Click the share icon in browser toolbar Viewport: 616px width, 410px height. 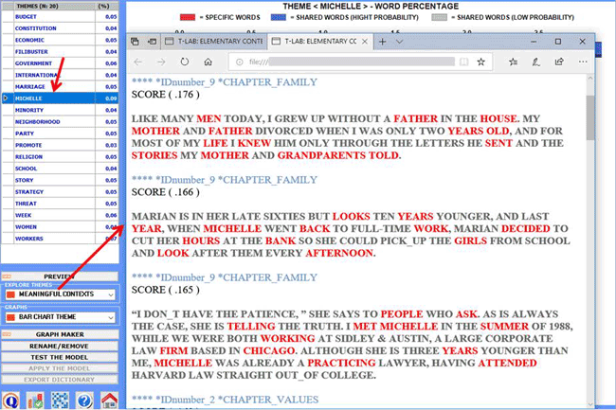(559, 62)
